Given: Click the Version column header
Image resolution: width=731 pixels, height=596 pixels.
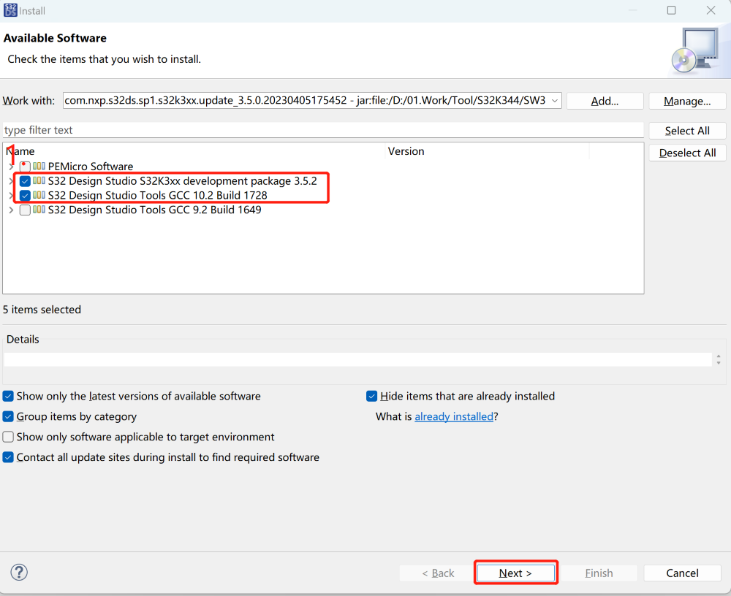Looking at the screenshot, I should (x=488, y=151).
